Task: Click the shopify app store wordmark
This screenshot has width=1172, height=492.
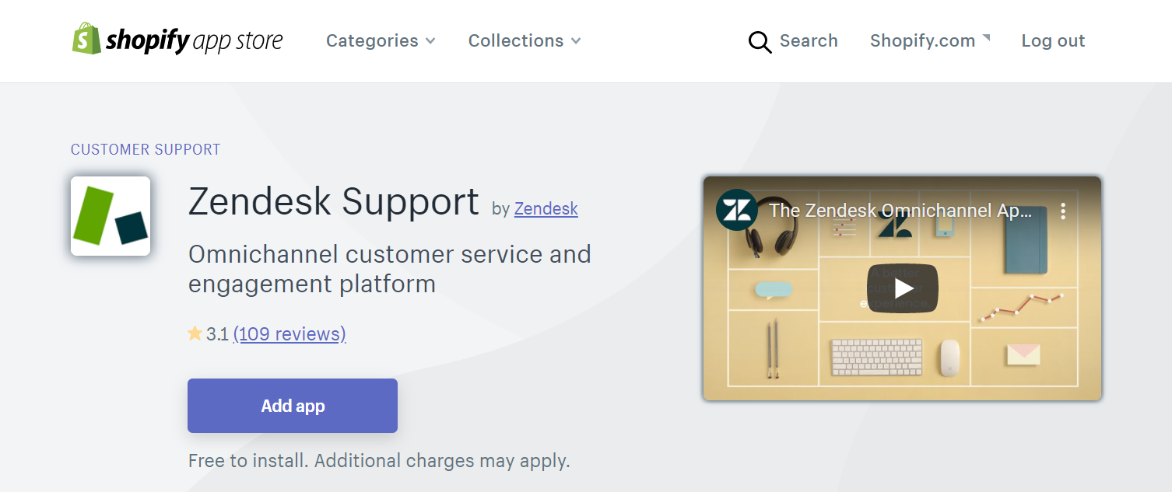Action: [x=194, y=40]
